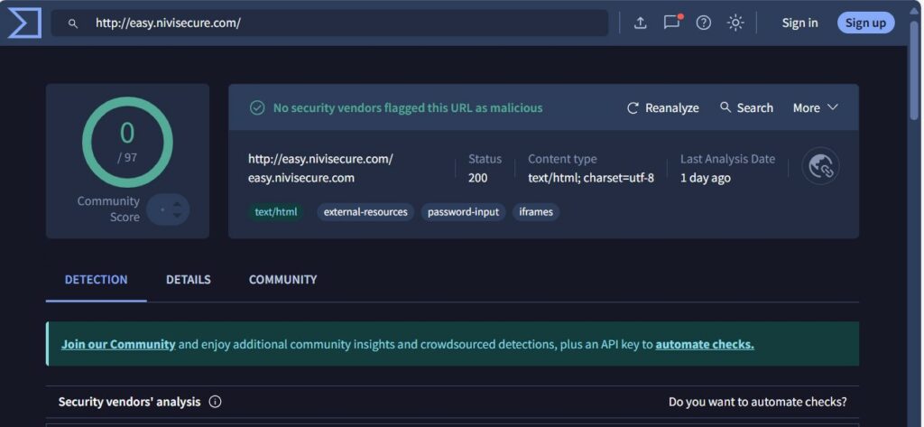
Task: Open the help question mark icon
Action: pos(704,23)
